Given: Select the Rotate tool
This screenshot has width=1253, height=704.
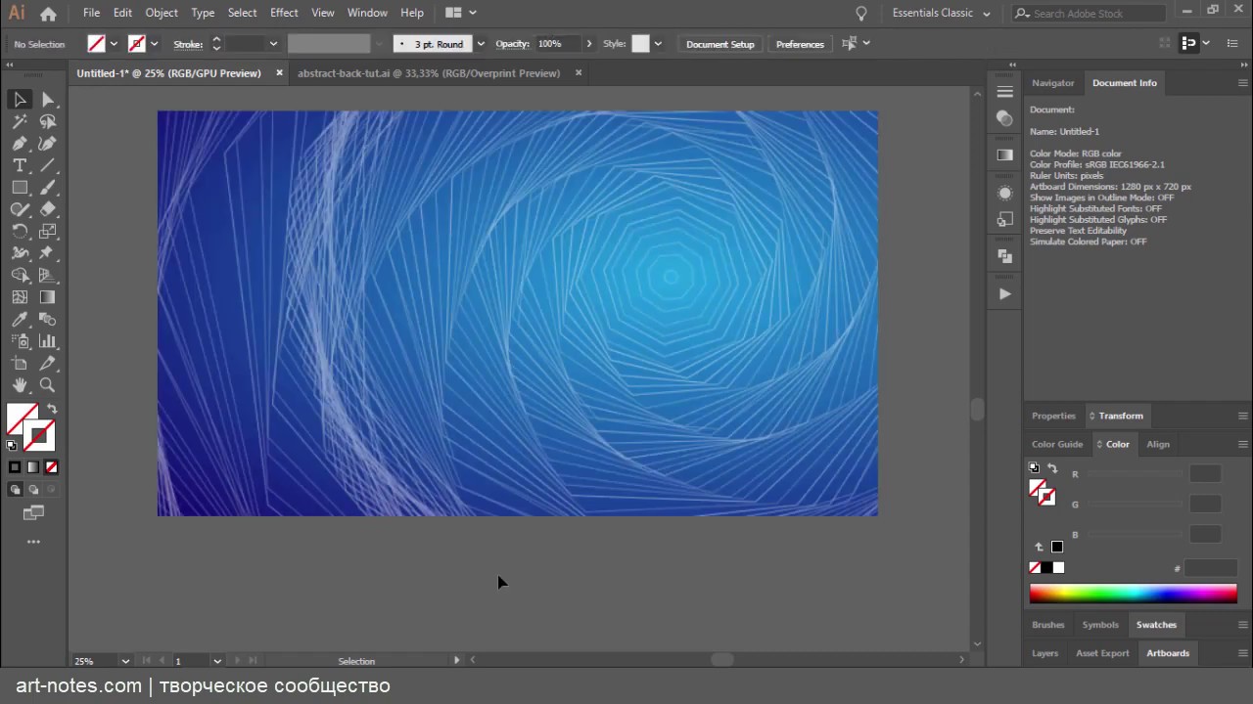Looking at the screenshot, I should (x=20, y=232).
